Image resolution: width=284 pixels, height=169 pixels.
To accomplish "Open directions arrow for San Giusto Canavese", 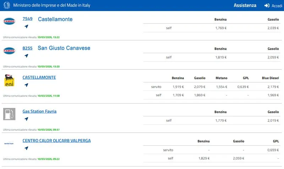I will point(26,56).
